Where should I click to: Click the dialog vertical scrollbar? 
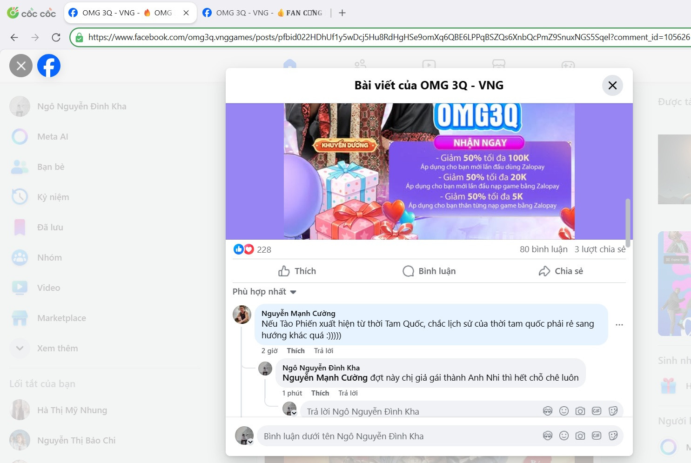click(x=628, y=223)
